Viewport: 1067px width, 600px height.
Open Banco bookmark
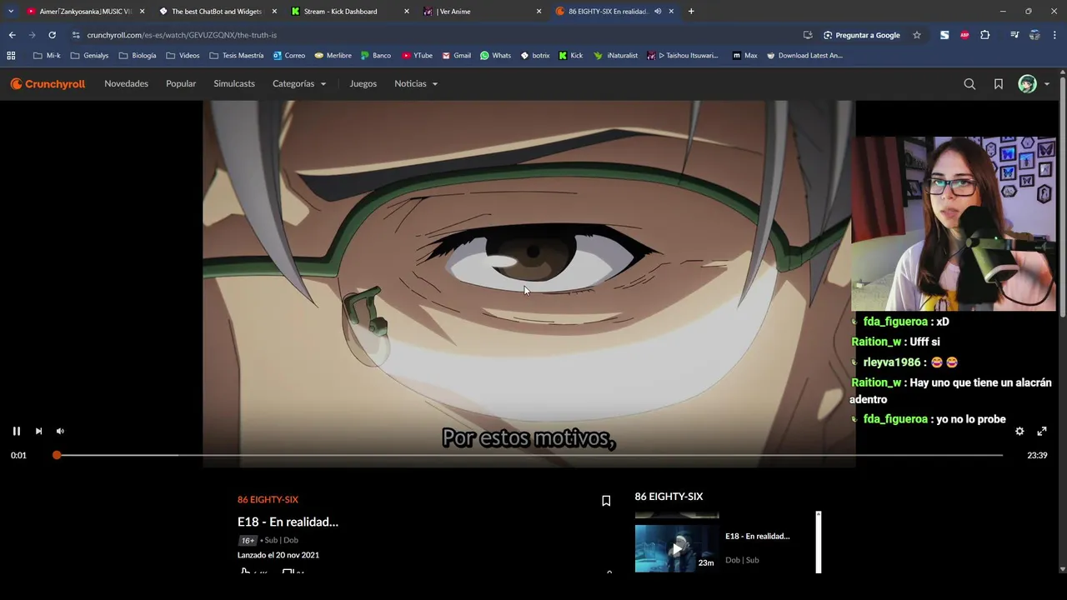pos(376,56)
